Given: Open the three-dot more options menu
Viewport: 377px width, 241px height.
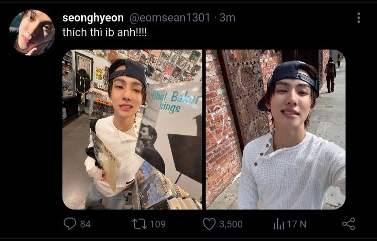Looking at the screenshot, I should pyautogui.click(x=359, y=18).
